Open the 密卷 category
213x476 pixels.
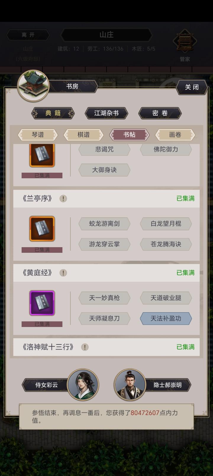pos(160,113)
